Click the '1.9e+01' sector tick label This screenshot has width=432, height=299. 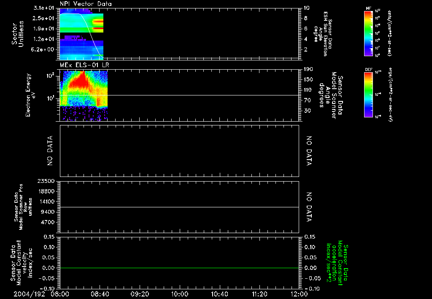pyautogui.click(x=43, y=29)
